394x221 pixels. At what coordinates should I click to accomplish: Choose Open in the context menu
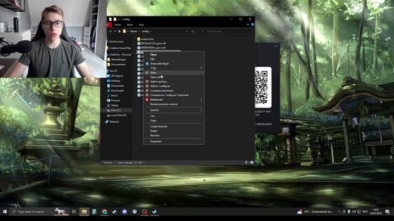(174, 55)
